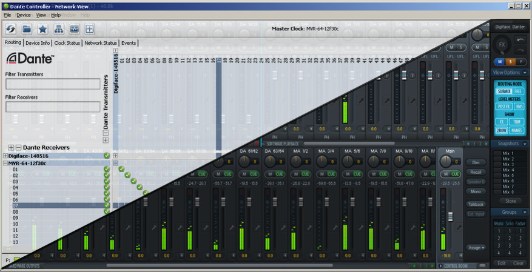
Task: Switch to the Clock Status tab
Action: (x=67, y=43)
